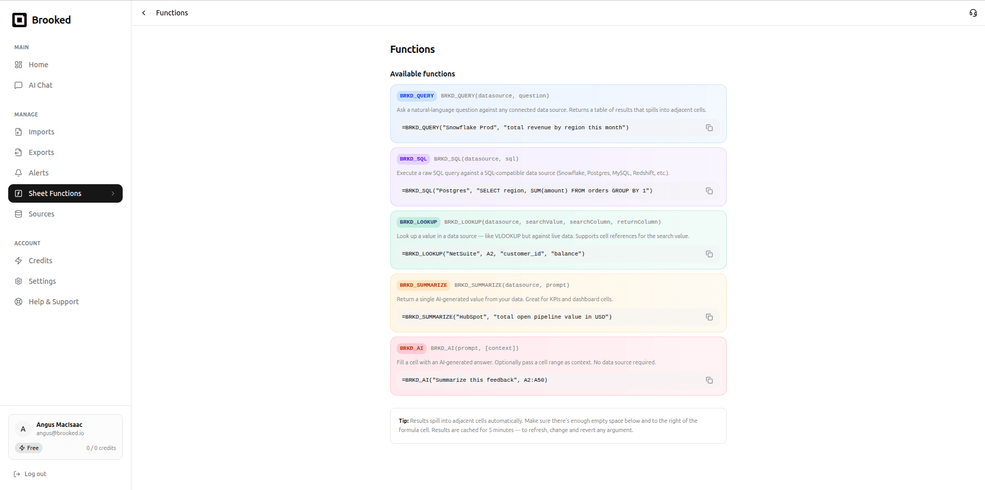Go back using the header back arrow

click(x=144, y=13)
